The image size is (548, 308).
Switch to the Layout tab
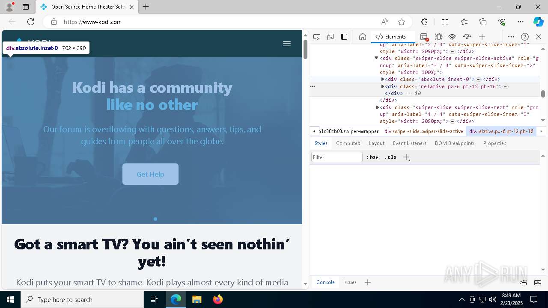click(x=377, y=143)
